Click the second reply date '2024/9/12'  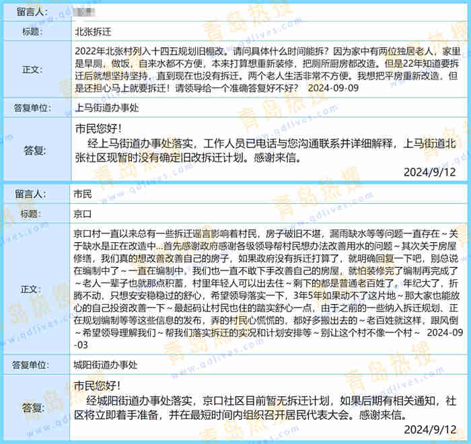point(430,430)
